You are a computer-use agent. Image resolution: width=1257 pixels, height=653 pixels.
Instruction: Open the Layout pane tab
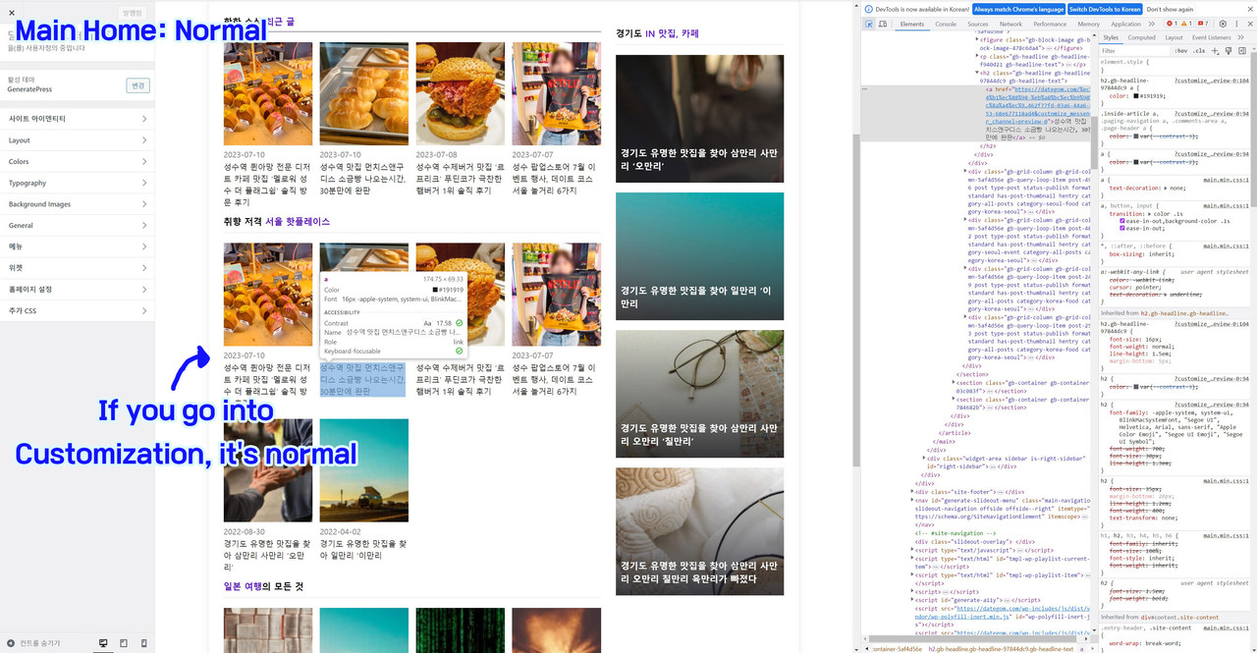point(1174,37)
